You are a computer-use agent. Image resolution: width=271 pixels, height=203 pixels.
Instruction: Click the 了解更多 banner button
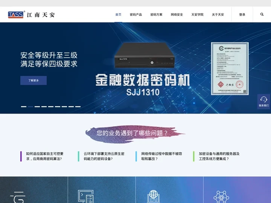click(x=33, y=80)
